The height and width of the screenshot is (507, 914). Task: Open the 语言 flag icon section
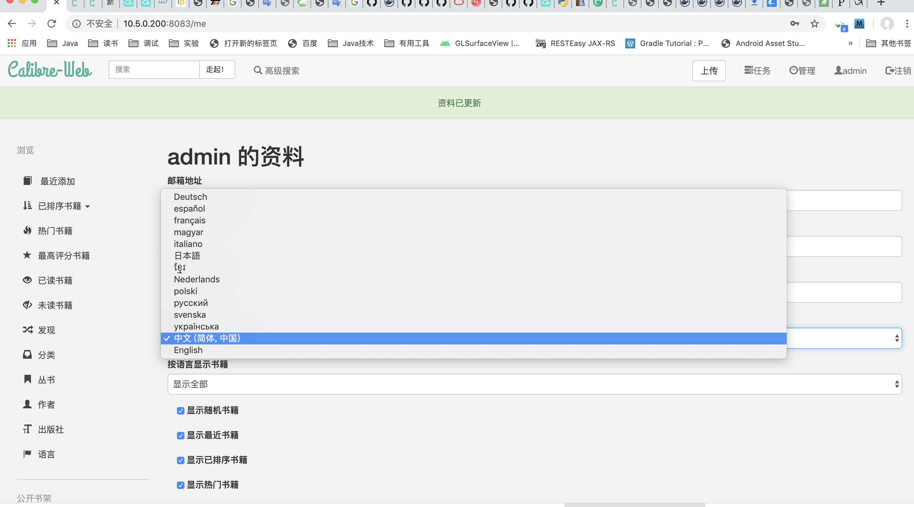(46, 454)
